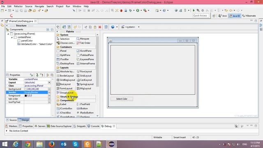263x148 pixels.
Task: Pick FormLayout from palette
Action: [x=65, y=88]
